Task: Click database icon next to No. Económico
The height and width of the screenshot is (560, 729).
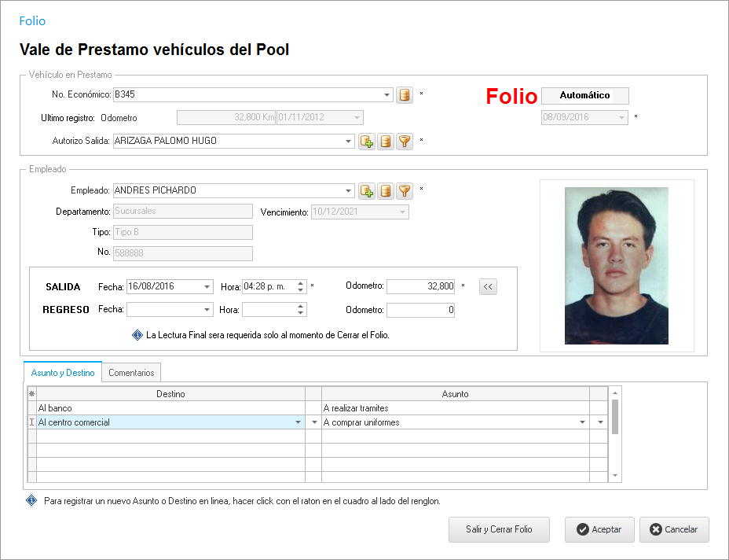Action: pyautogui.click(x=404, y=95)
